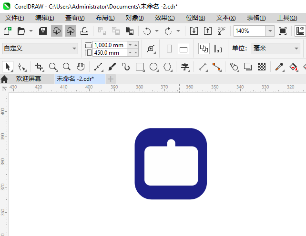Select the Crop tool
The width and height of the screenshot is (306, 236).
pyautogui.click(x=40, y=67)
